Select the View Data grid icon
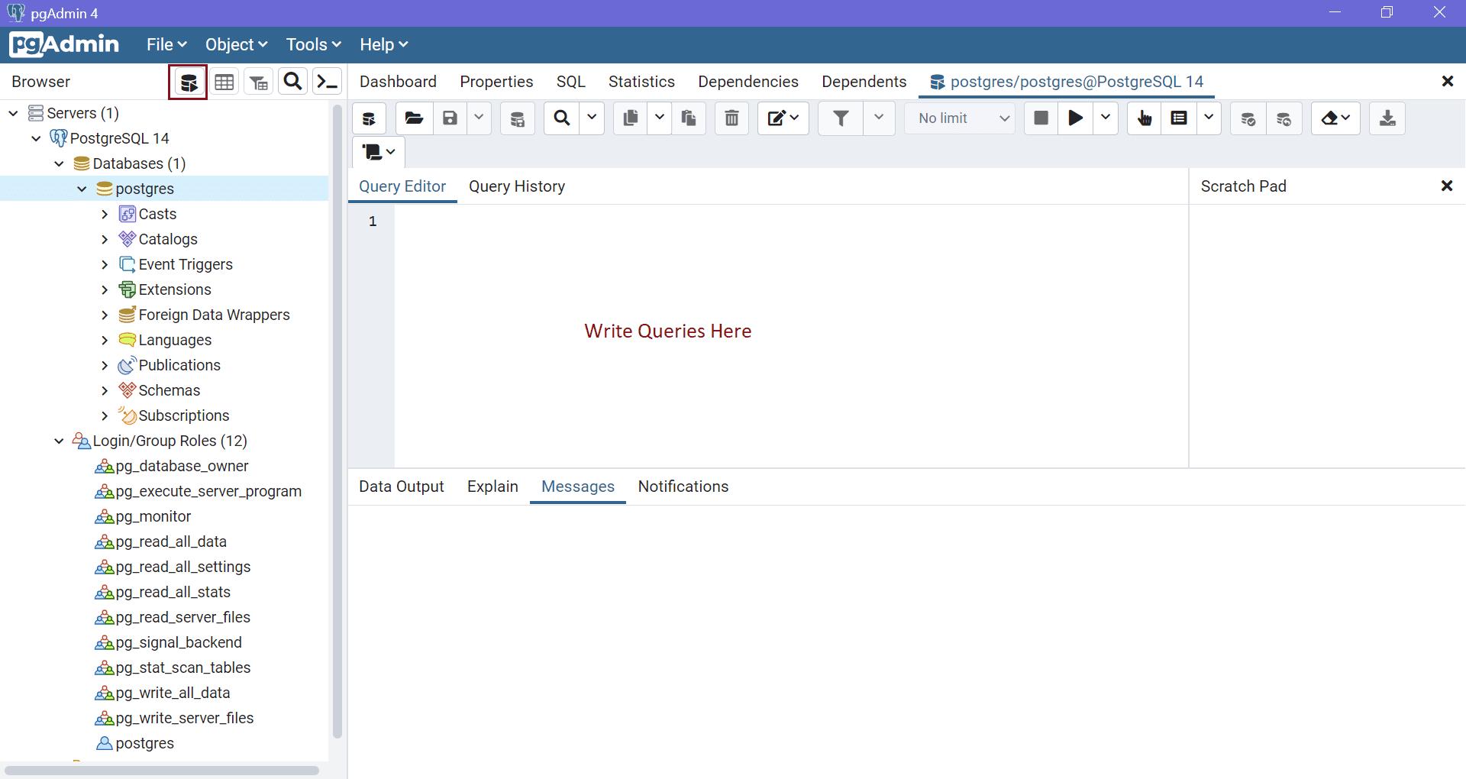Image resolution: width=1466 pixels, height=779 pixels. coord(224,82)
